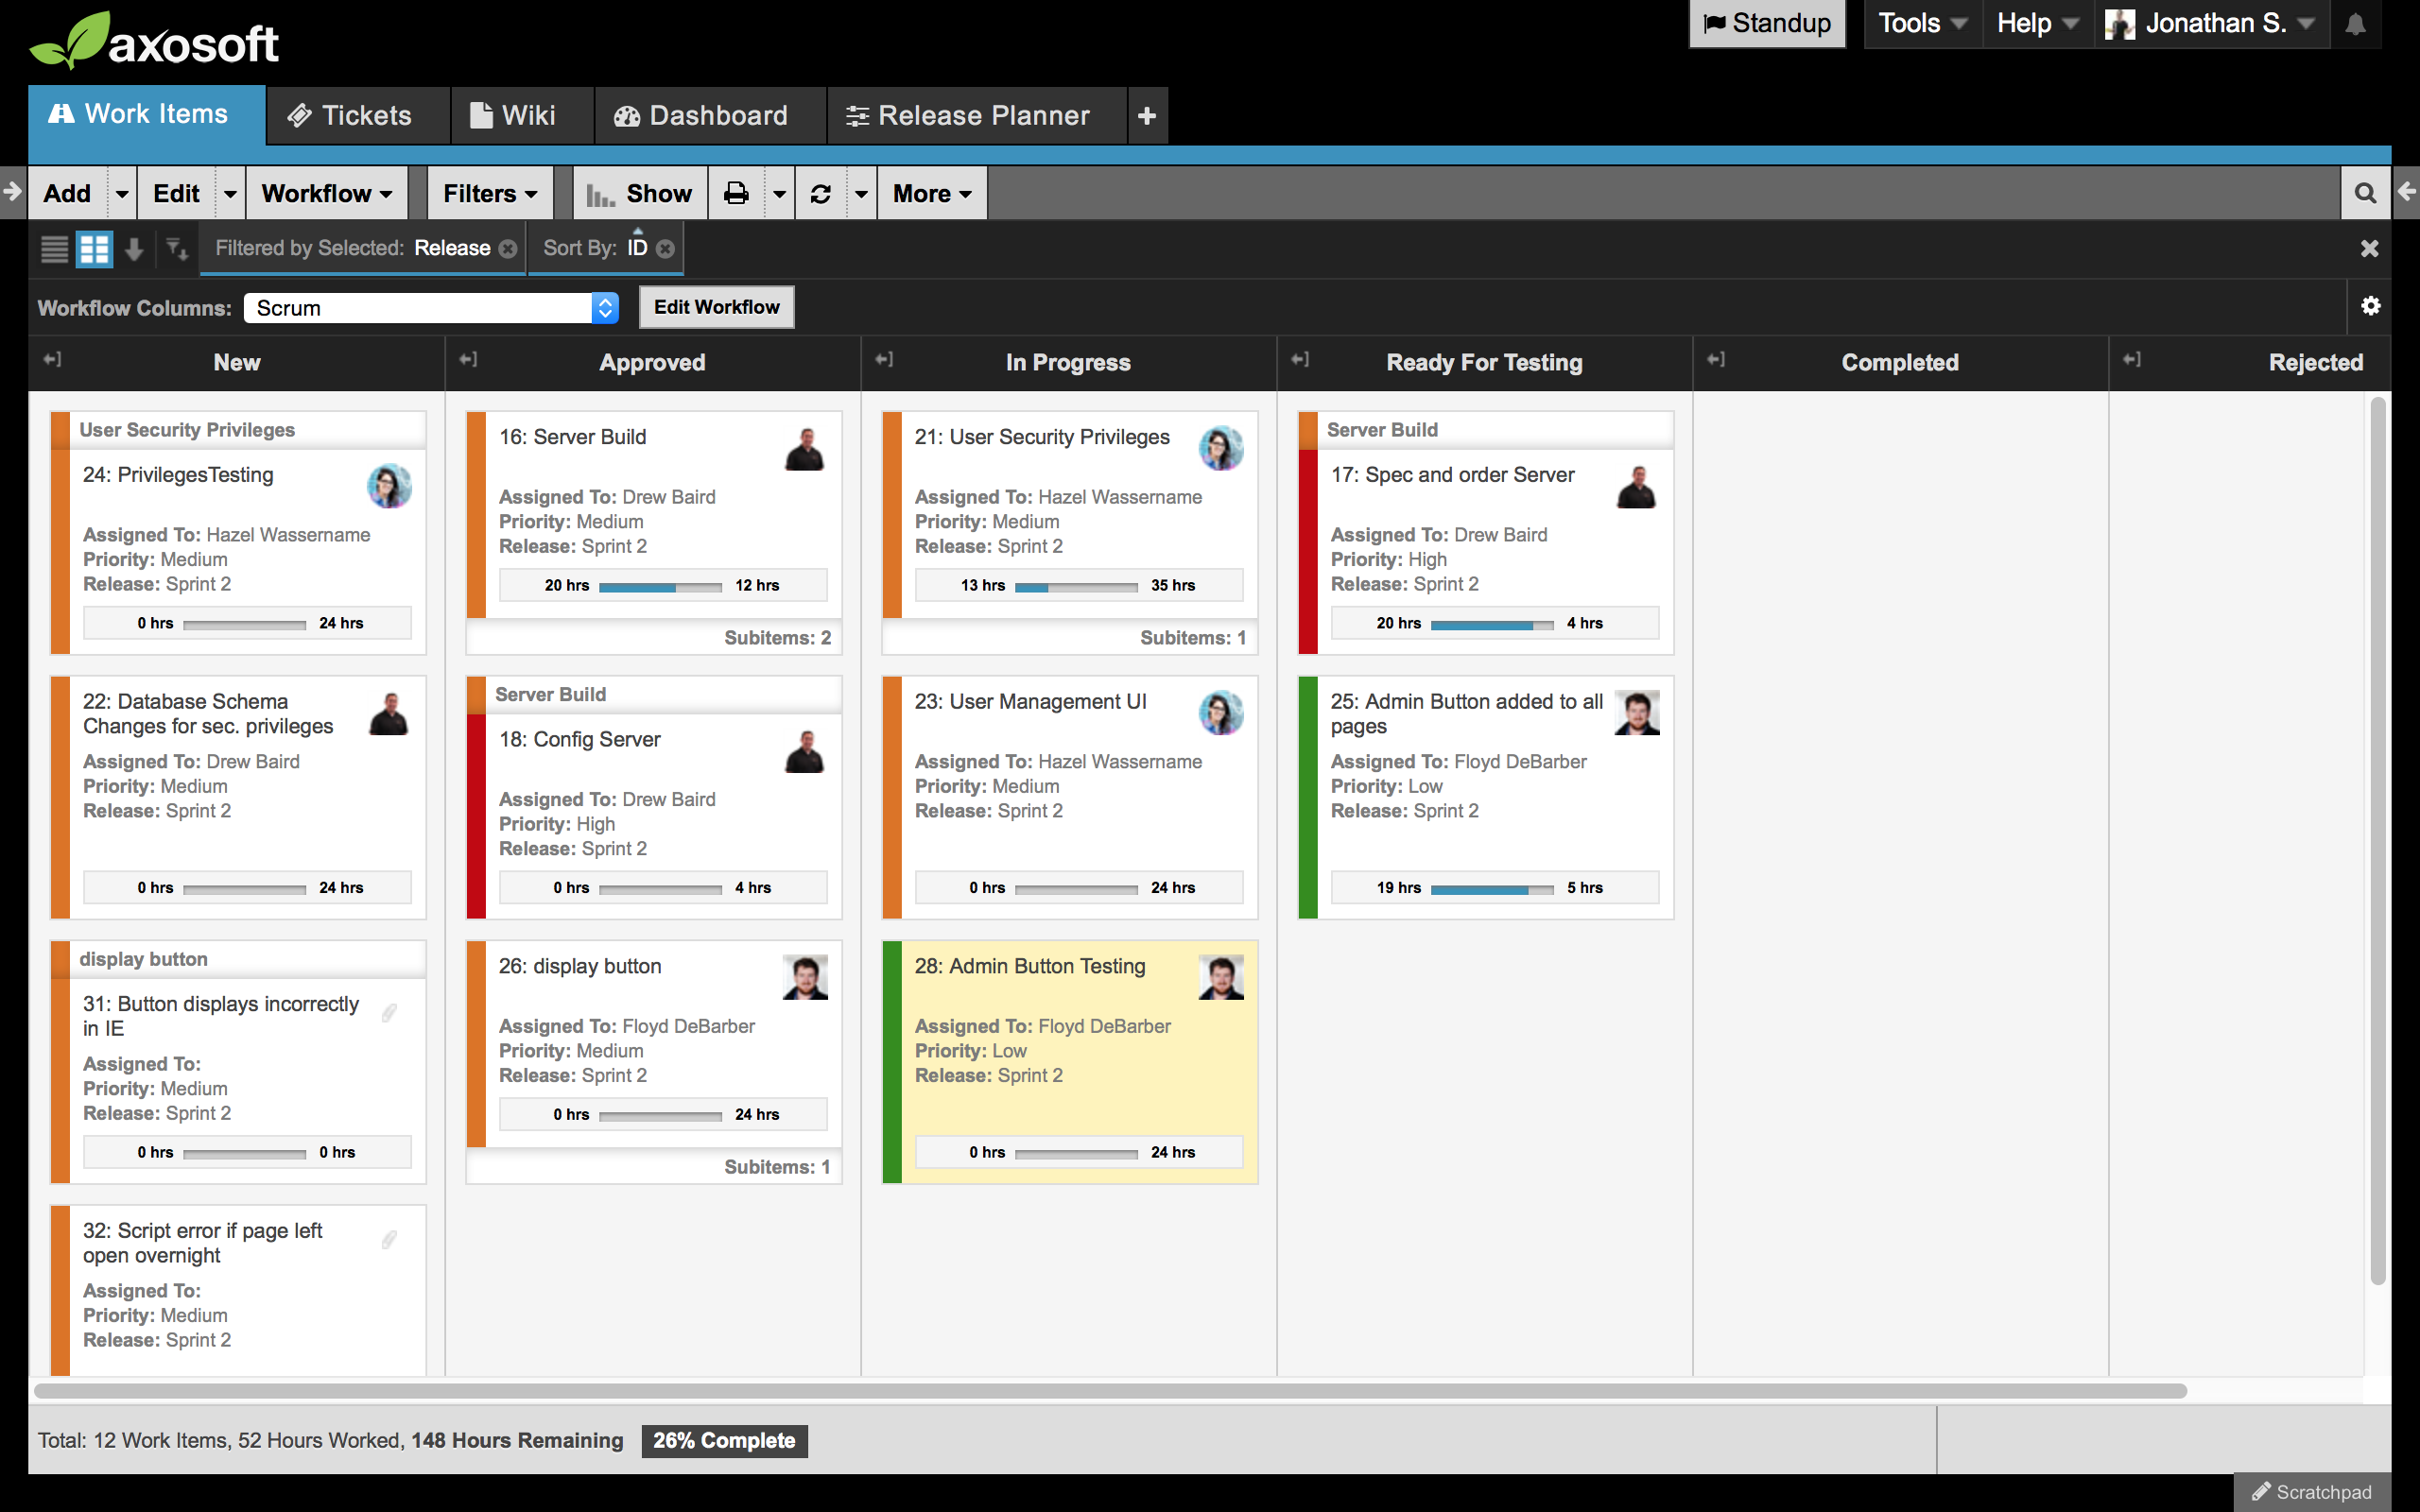
Task: Switch to list view layout
Action: (x=54, y=249)
